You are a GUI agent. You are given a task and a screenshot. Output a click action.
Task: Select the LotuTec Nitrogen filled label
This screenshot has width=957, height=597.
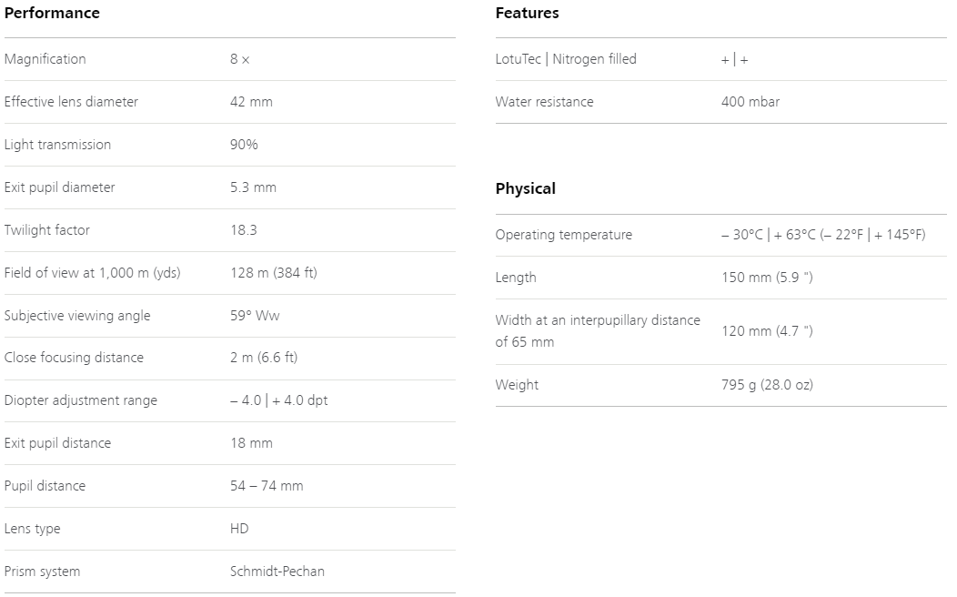click(x=566, y=59)
